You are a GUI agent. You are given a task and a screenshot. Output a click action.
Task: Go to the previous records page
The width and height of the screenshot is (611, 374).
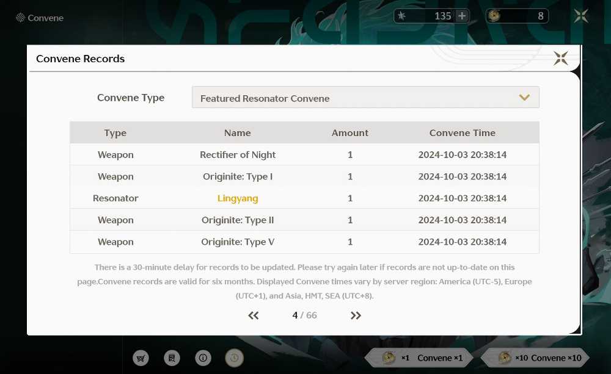[254, 315]
